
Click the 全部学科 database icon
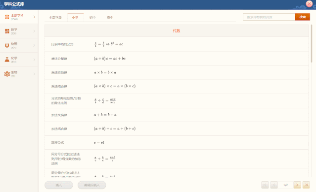(x=7, y=17)
